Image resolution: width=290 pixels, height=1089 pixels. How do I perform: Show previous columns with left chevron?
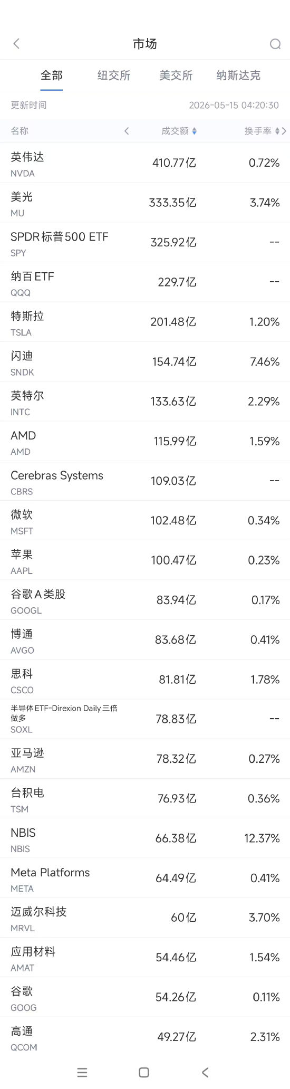(x=127, y=131)
